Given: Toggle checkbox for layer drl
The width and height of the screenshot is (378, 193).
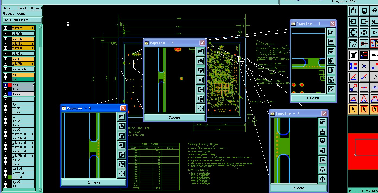Looking at the screenshot, I should (x=5, y=85).
